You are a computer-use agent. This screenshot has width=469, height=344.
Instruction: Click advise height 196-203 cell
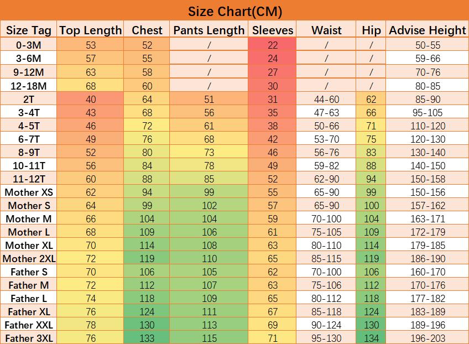(x=428, y=338)
